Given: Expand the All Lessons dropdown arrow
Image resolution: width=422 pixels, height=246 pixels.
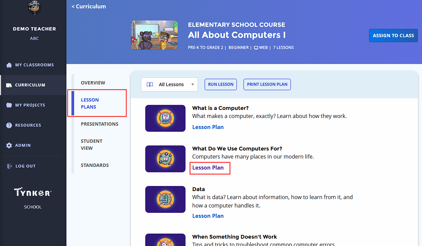Looking at the screenshot, I should click(x=193, y=84).
